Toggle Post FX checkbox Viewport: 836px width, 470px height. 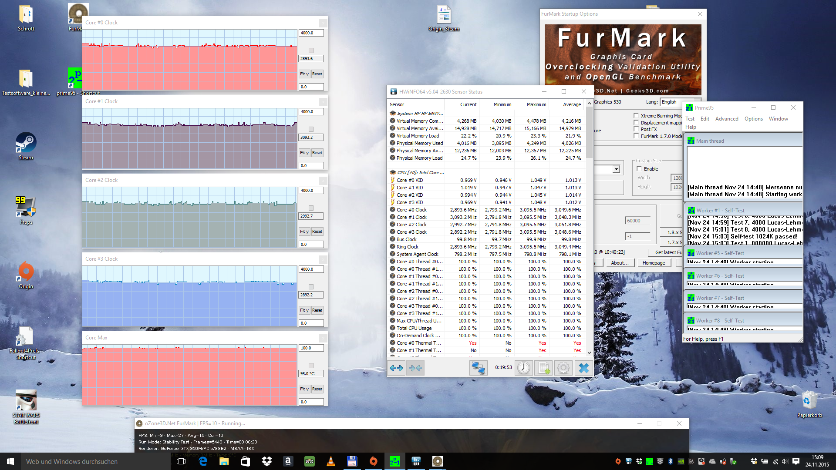[636, 129]
